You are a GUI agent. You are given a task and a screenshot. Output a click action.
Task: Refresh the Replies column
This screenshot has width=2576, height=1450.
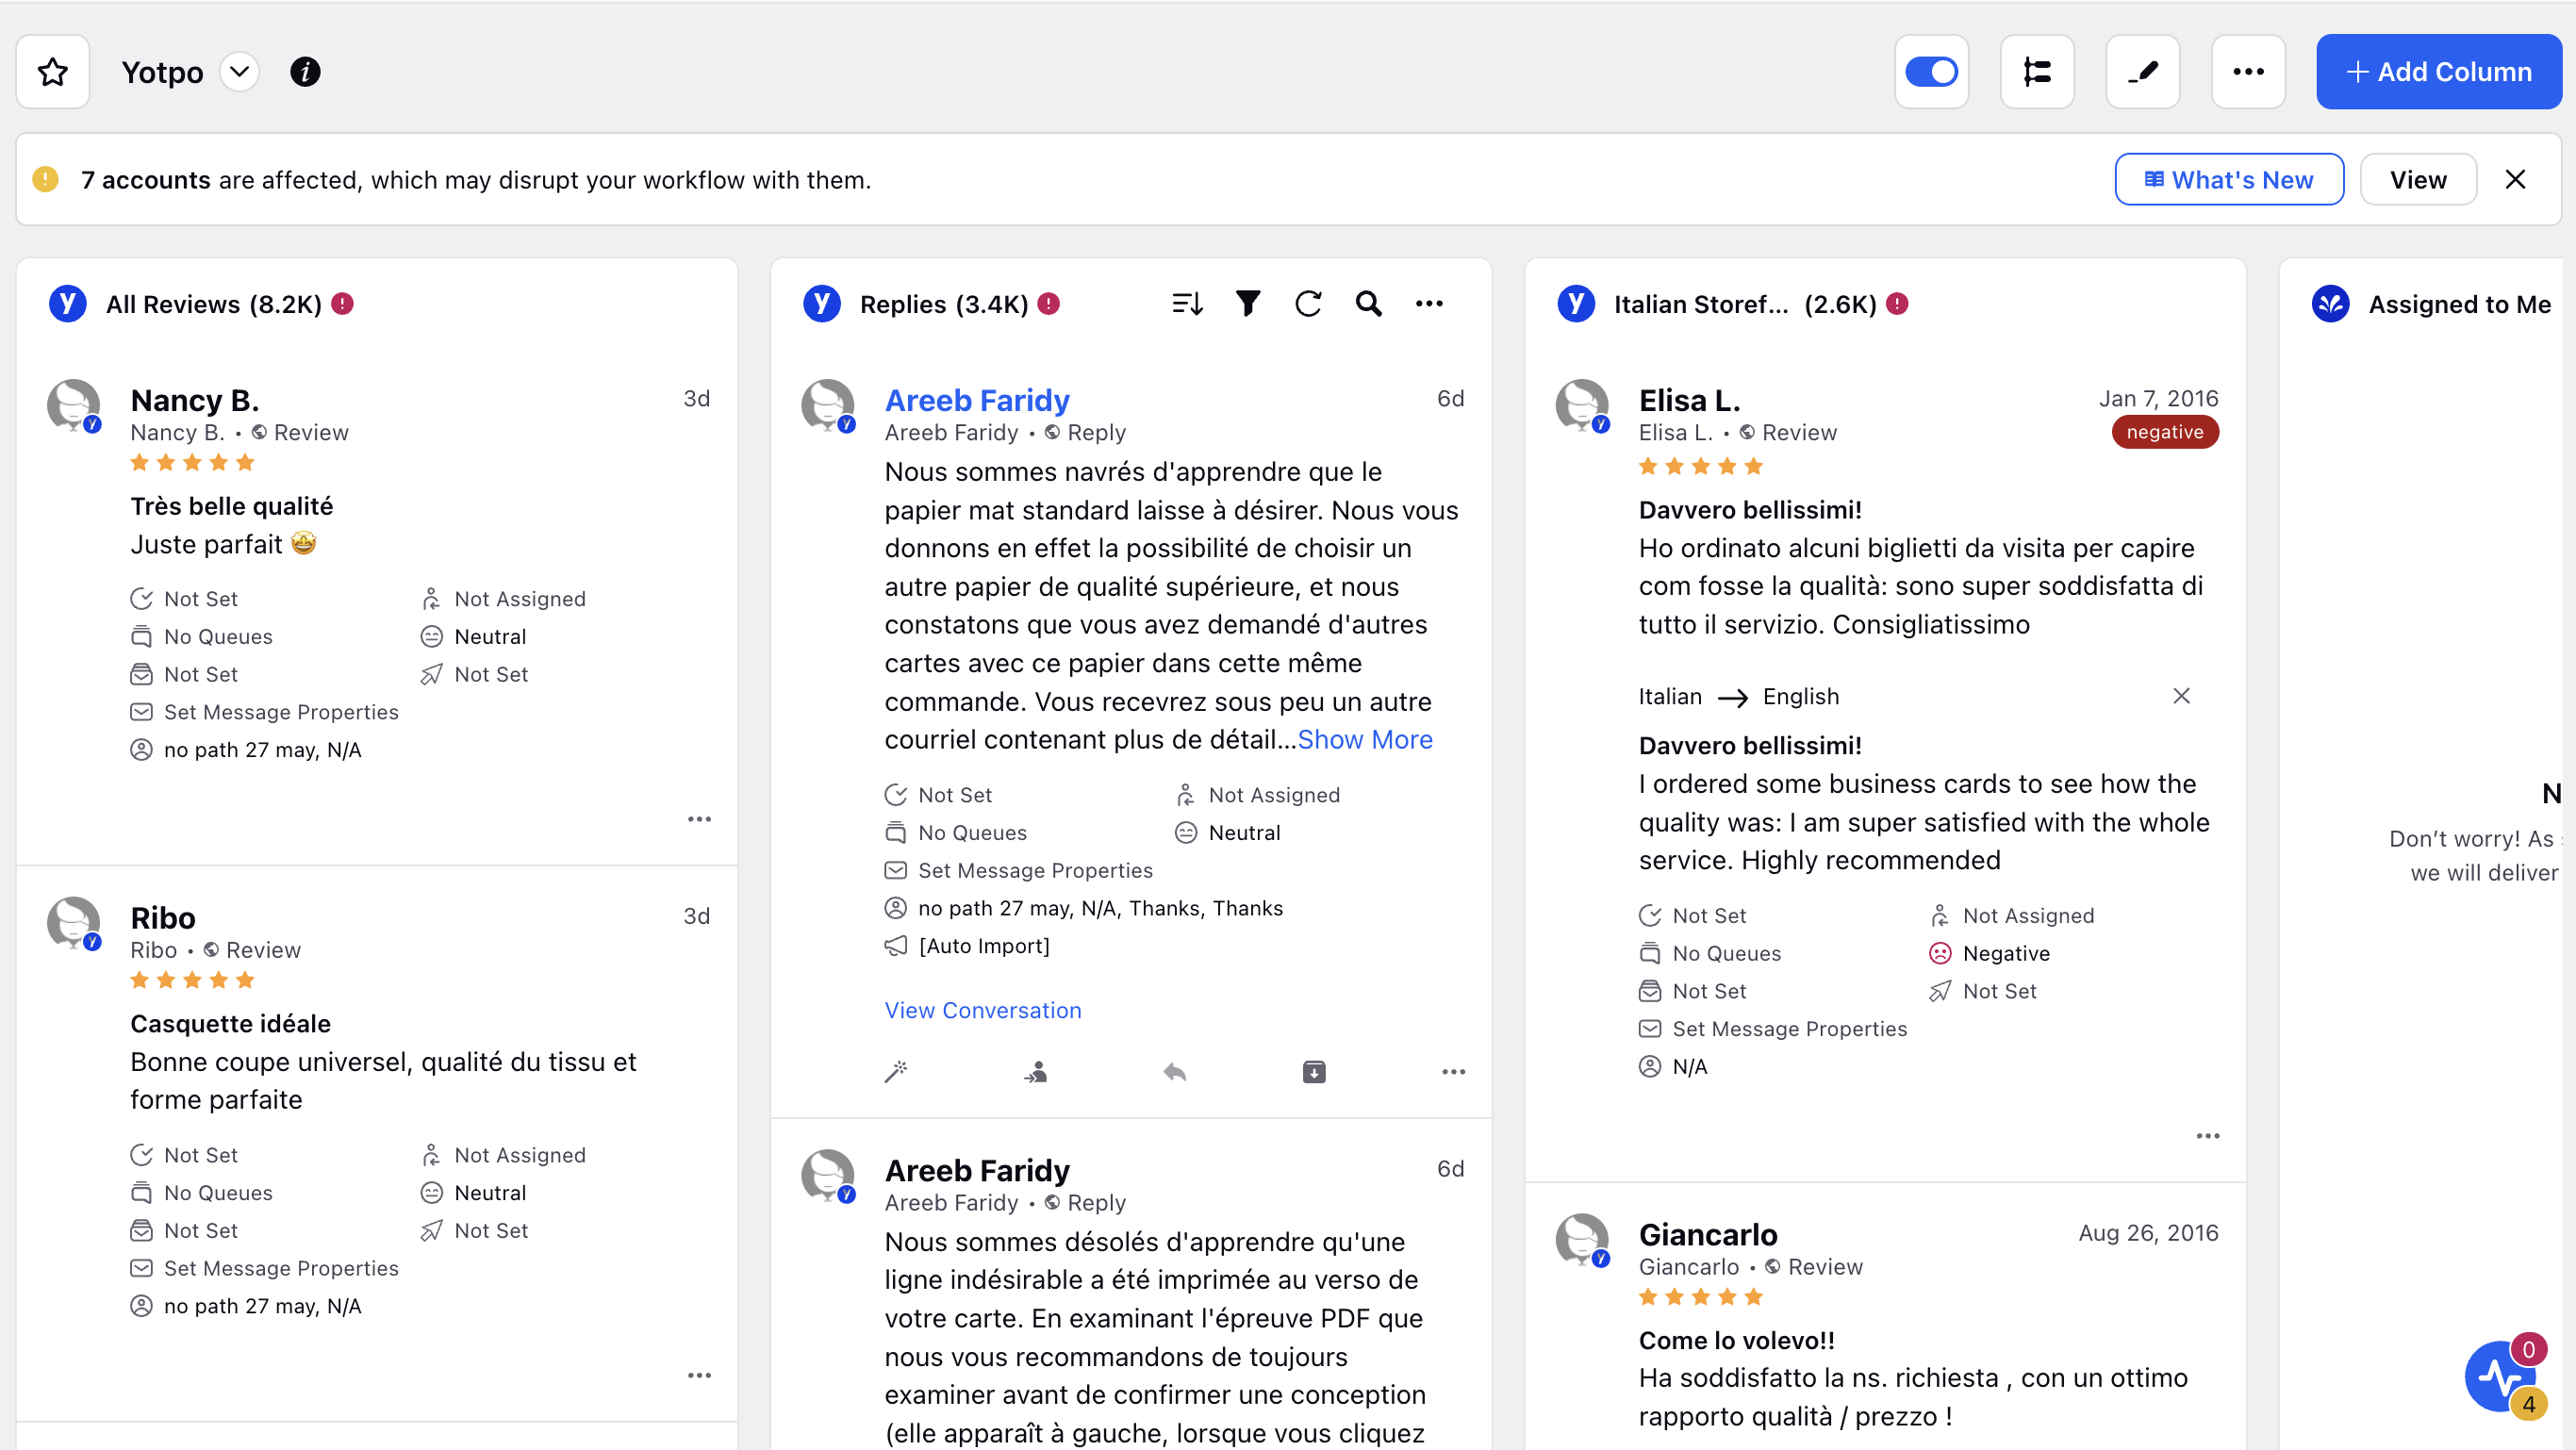(x=1308, y=303)
